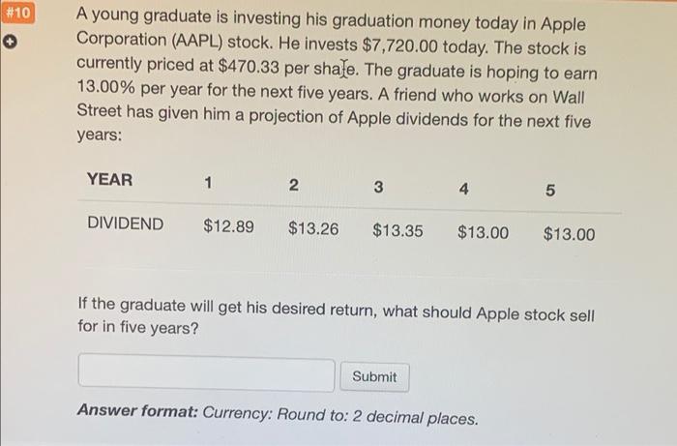Viewport: 677px width, 446px height.
Task: Click the 13.00% return rate text
Action: (x=105, y=87)
